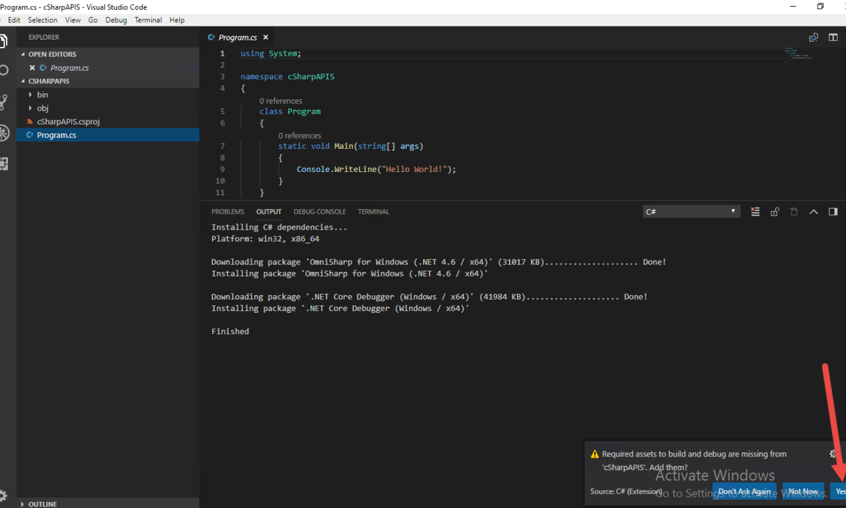The image size is (846, 508).
Task: Open notification settings gear icon
Action: (833, 454)
